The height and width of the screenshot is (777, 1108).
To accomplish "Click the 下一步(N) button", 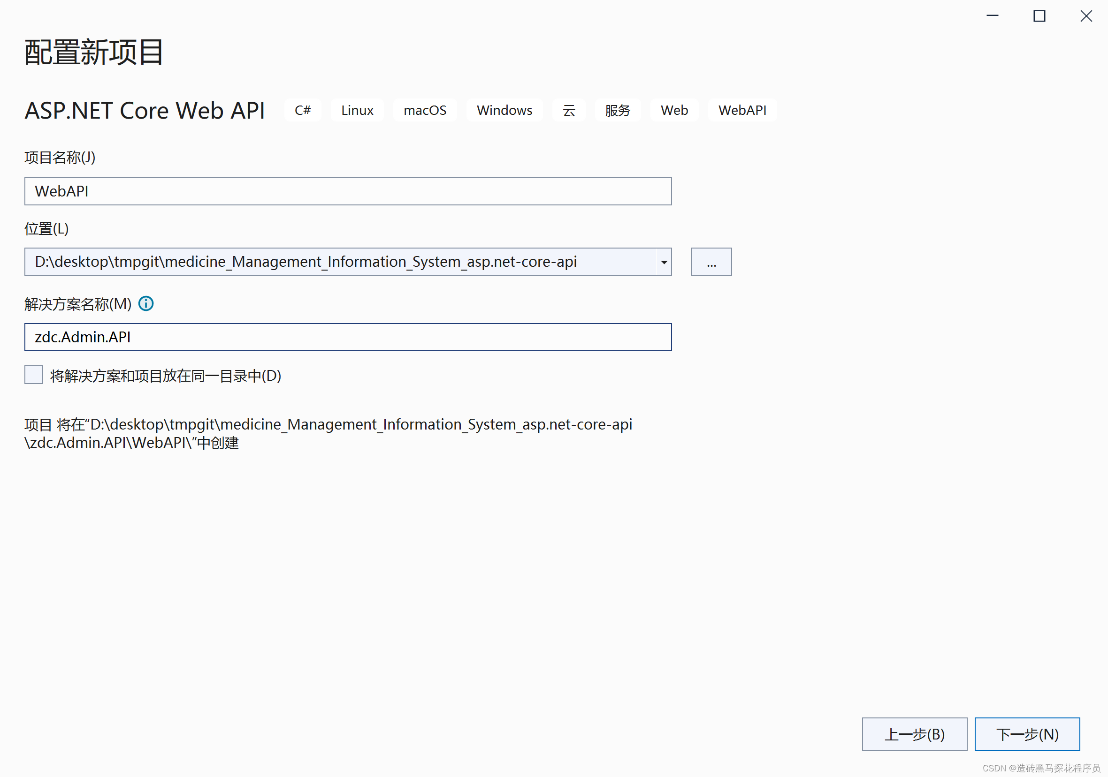I will [x=1028, y=734].
